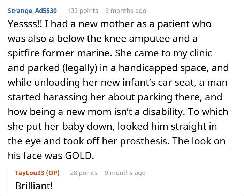Open Strange_Ad5530's user profile
The height and width of the screenshot is (196, 244).
tap(32, 11)
